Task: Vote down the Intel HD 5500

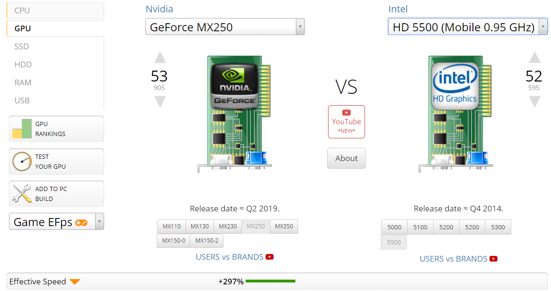Action: 534,102
